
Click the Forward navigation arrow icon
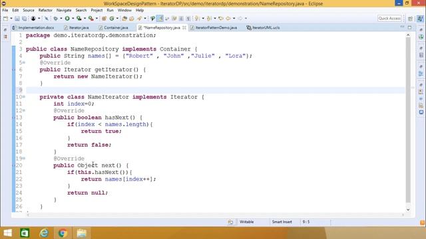point(240,19)
